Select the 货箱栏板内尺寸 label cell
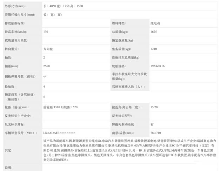 (20, 15)
